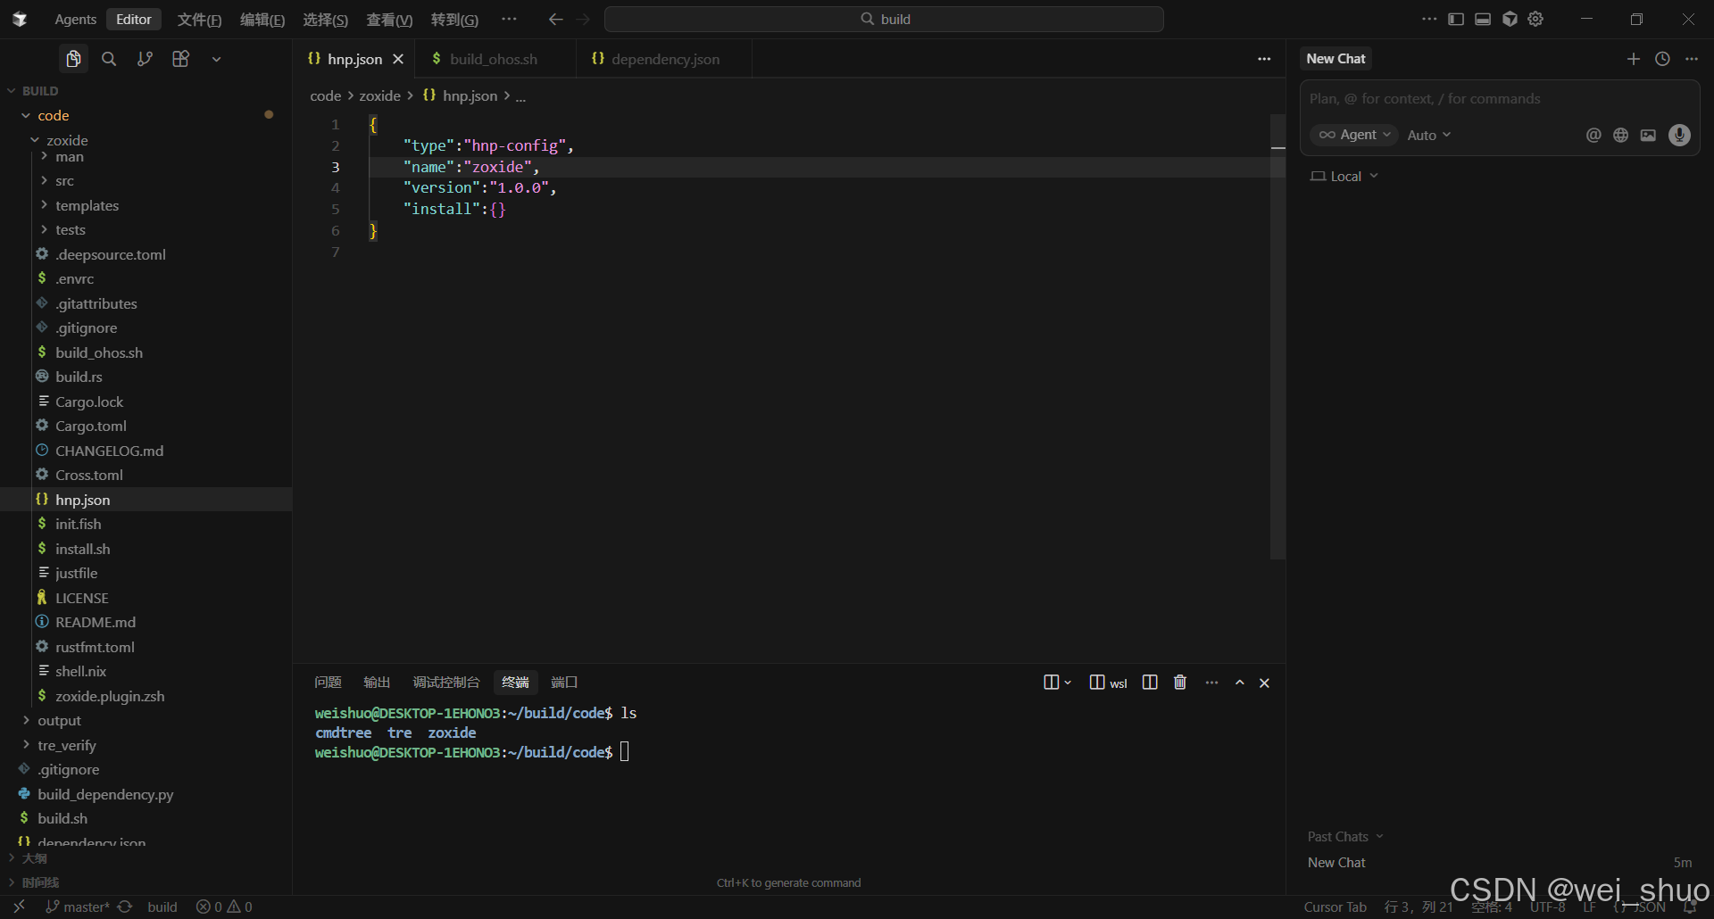Select the wsl terminal label
The width and height of the screenshot is (1714, 919).
click(1109, 683)
